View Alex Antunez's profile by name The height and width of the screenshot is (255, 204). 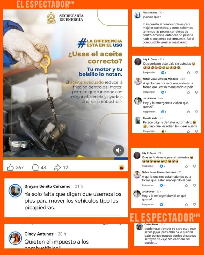(150, 12)
